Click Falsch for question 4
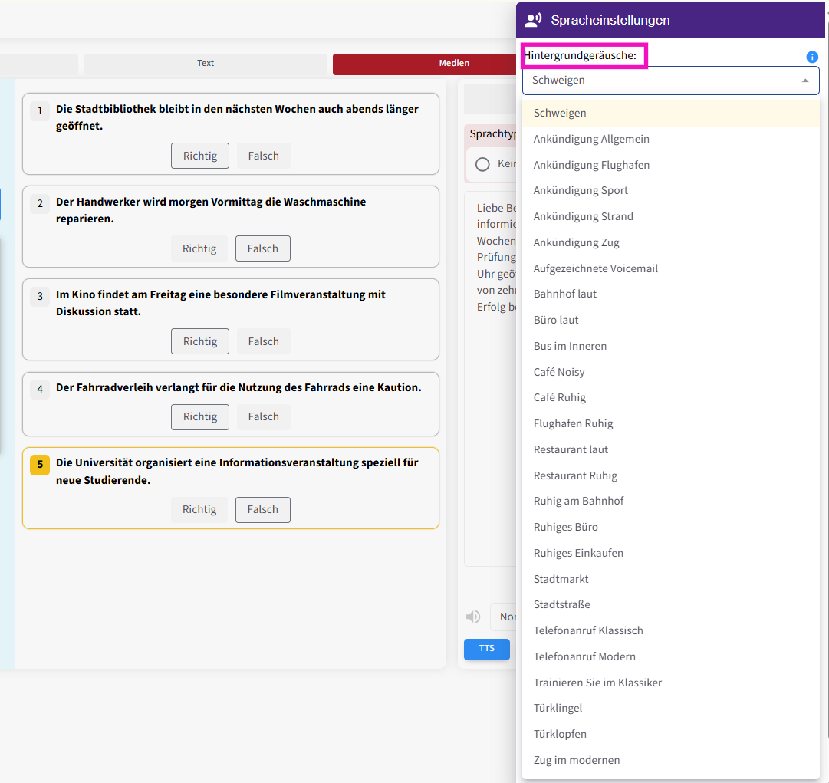This screenshot has width=829, height=783. tap(263, 416)
